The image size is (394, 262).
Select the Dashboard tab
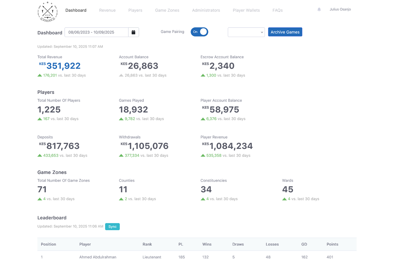click(76, 10)
